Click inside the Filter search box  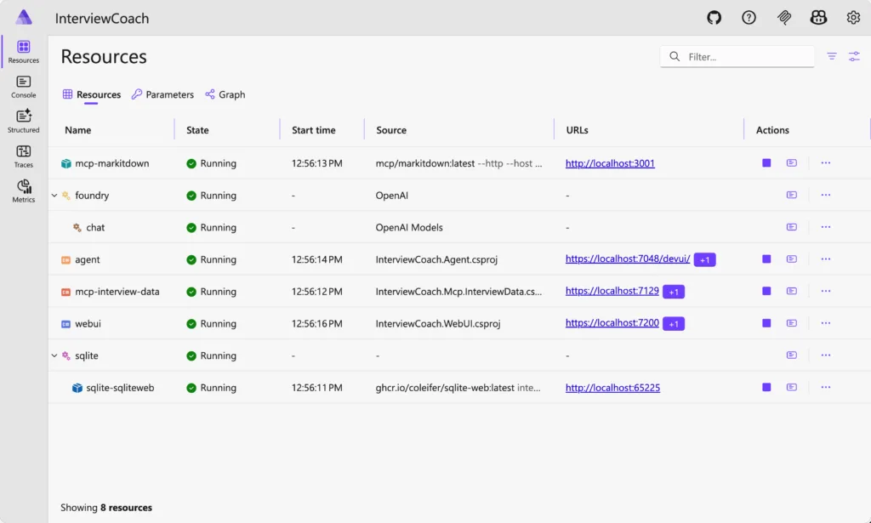737,55
